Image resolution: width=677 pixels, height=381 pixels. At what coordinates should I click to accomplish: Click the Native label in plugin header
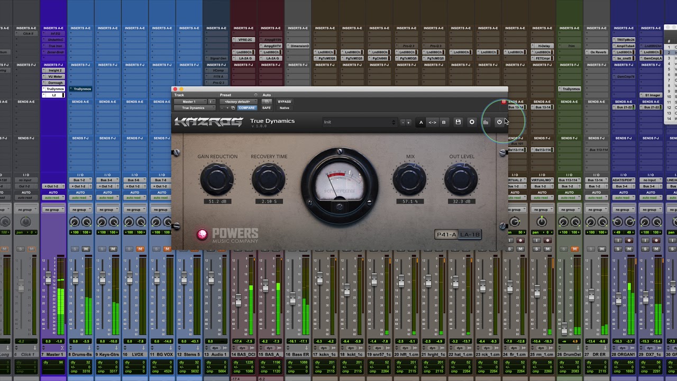(285, 108)
